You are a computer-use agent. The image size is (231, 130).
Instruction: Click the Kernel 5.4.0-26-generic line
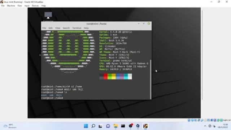pyautogui.click(x=115, y=32)
